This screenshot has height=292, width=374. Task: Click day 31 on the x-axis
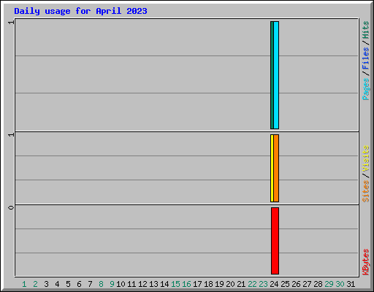coord(351,284)
